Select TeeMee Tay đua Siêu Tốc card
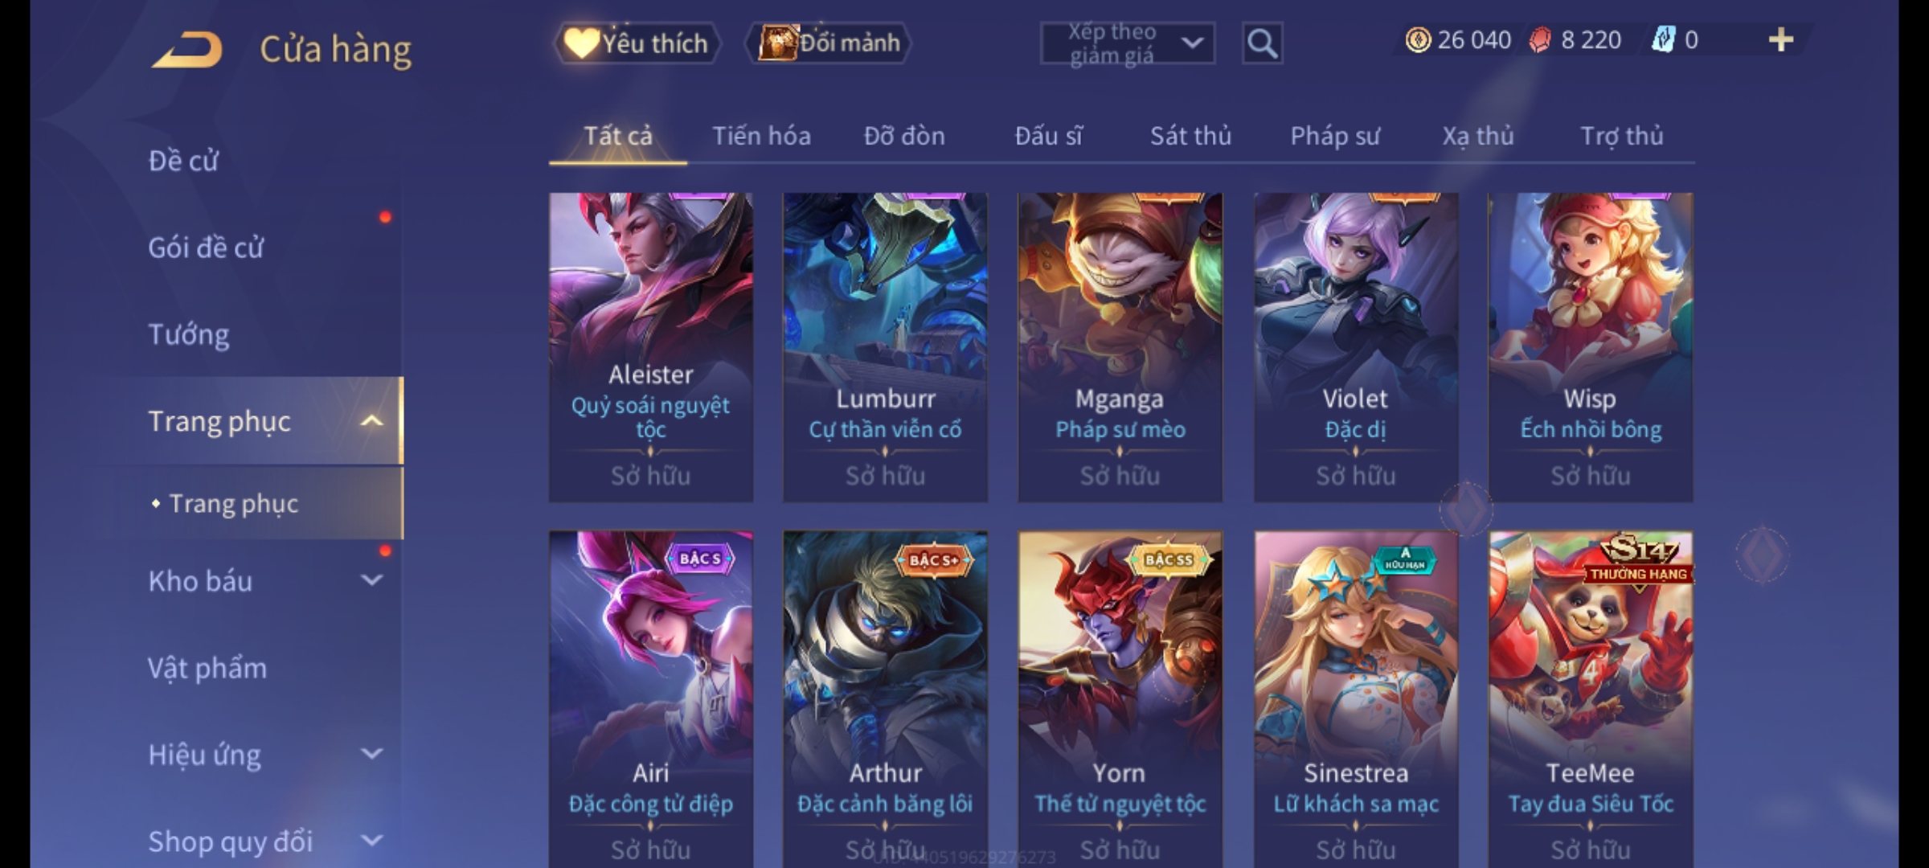This screenshot has width=1929, height=868. click(x=1591, y=699)
